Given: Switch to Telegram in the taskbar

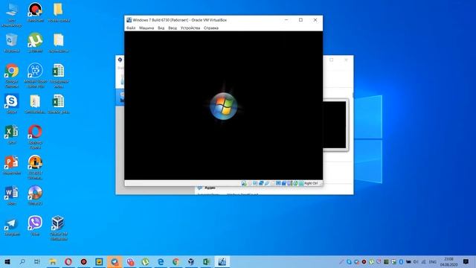Looking at the screenshot, I should coord(115,261).
